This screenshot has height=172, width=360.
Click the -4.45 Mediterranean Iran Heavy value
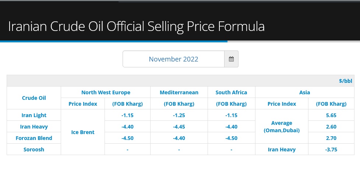[179, 127]
